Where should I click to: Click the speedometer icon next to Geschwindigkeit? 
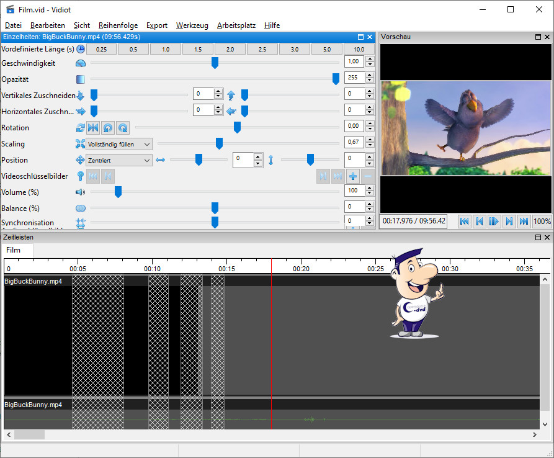(x=81, y=63)
